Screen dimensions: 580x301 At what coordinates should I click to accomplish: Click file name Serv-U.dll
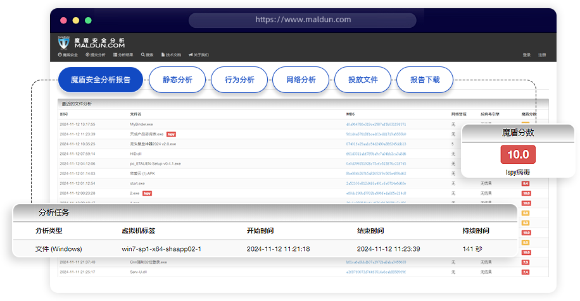138,272
